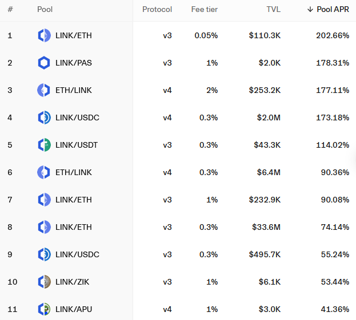Screen dimensions: 356x320
Task: Click the first LINK/USDC v4 pool icon
Action: coord(44,118)
